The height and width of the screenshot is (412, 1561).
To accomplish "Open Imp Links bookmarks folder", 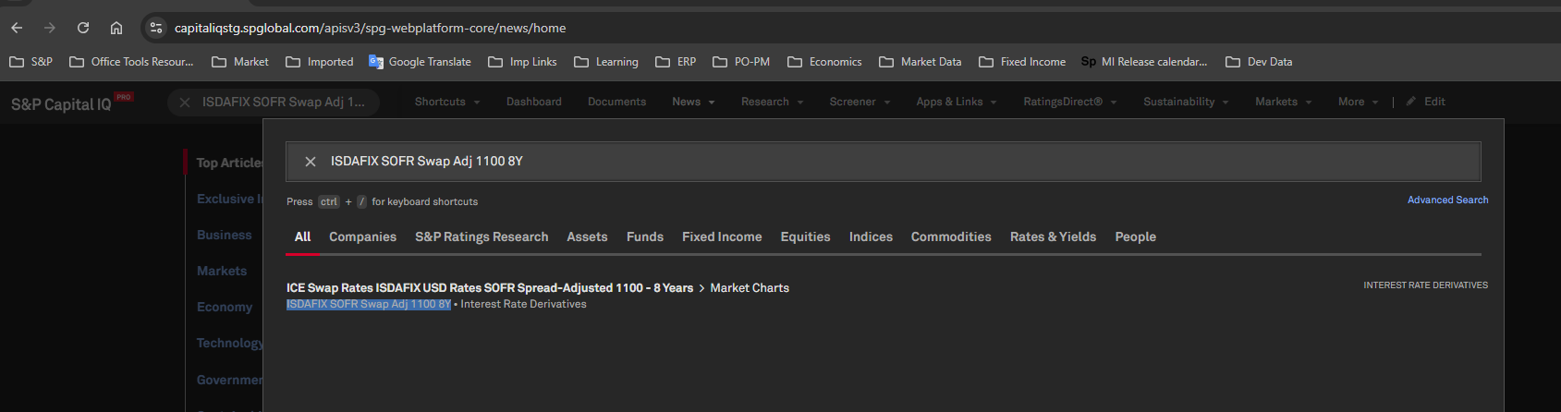I will 522,62.
